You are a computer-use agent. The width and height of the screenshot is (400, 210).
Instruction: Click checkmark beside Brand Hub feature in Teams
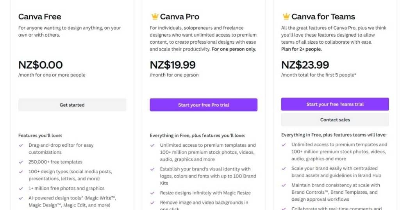[284, 169]
